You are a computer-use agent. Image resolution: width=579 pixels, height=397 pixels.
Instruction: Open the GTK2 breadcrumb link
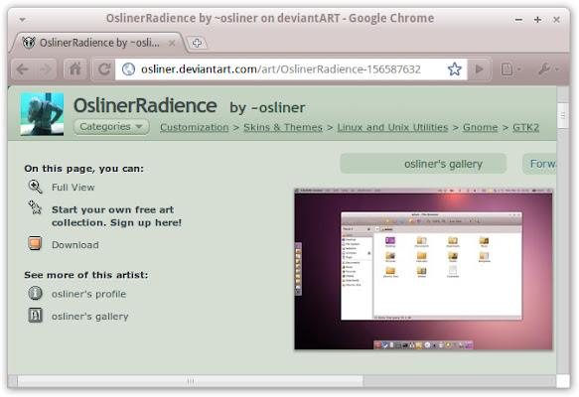(x=525, y=127)
